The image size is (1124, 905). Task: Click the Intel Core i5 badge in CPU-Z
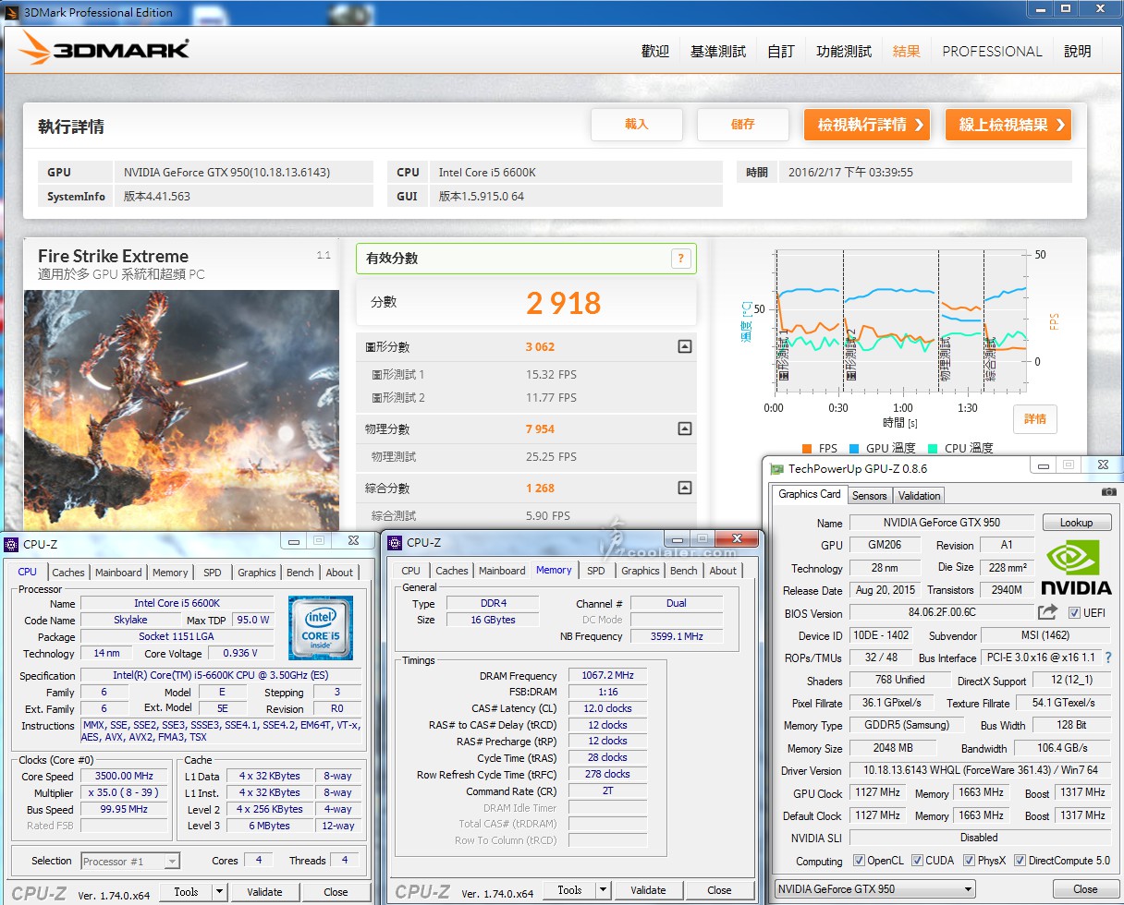coord(320,628)
